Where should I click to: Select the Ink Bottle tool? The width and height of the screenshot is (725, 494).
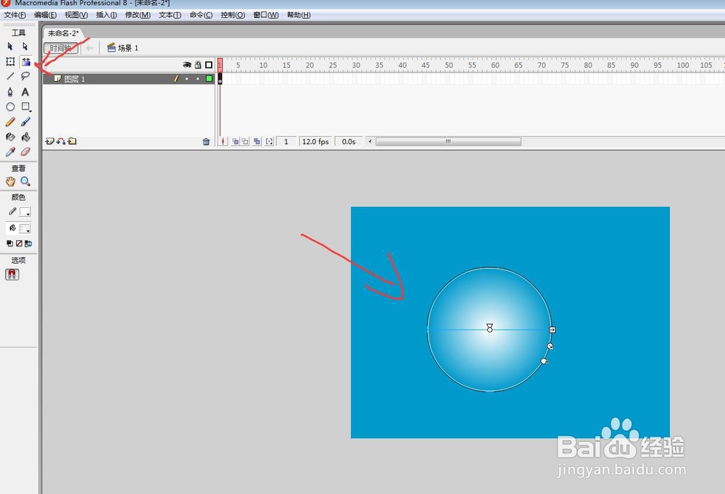pos(10,137)
